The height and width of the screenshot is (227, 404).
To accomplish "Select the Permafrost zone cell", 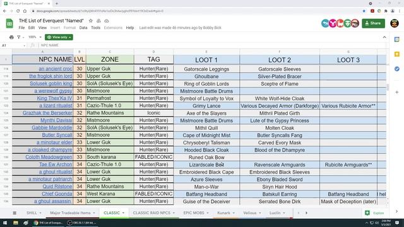I will 110,98.
